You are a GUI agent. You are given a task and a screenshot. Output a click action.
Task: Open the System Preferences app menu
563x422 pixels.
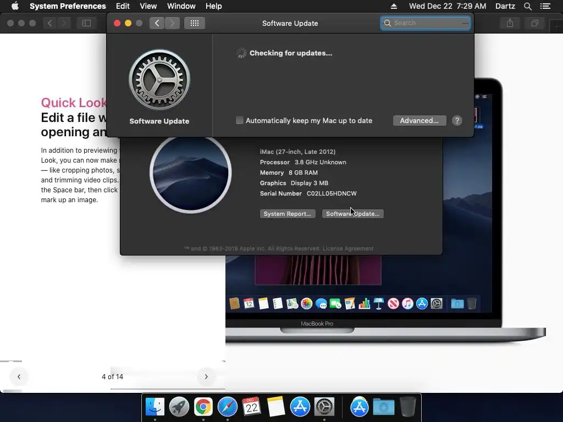pyautogui.click(x=68, y=6)
